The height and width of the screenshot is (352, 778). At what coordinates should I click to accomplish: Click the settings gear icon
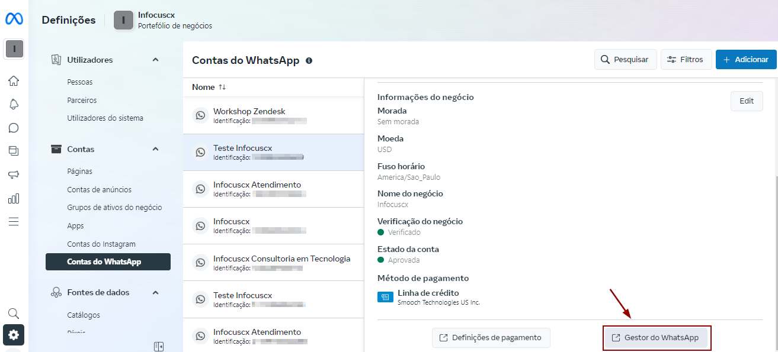[14, 335]
